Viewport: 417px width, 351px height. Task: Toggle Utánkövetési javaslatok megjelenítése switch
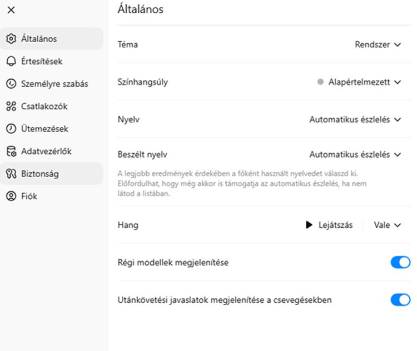coord(400,300)
